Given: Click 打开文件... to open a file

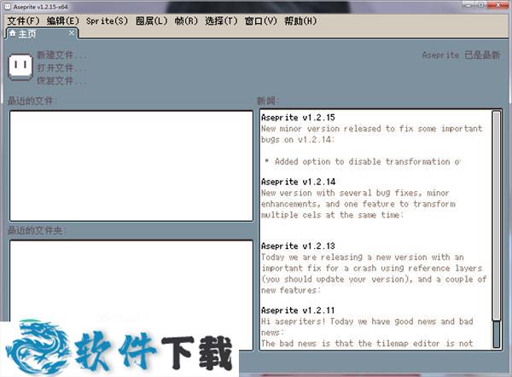Looking at the screenshot, I should [61, 67].
